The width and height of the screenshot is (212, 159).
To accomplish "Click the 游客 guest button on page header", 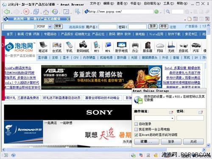I will pos(163,26).
